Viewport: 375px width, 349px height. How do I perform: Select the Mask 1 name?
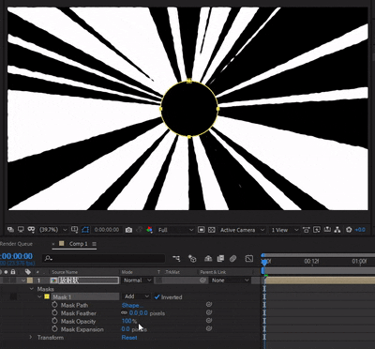pyautogui.click(x=62, y=296)
